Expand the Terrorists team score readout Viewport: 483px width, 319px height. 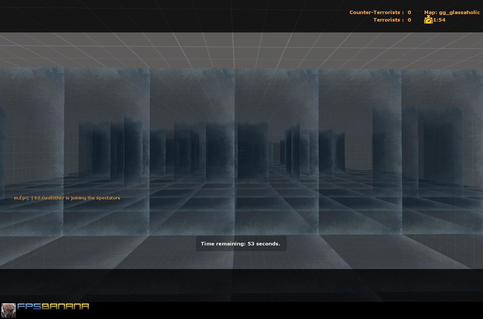[392, 20]
